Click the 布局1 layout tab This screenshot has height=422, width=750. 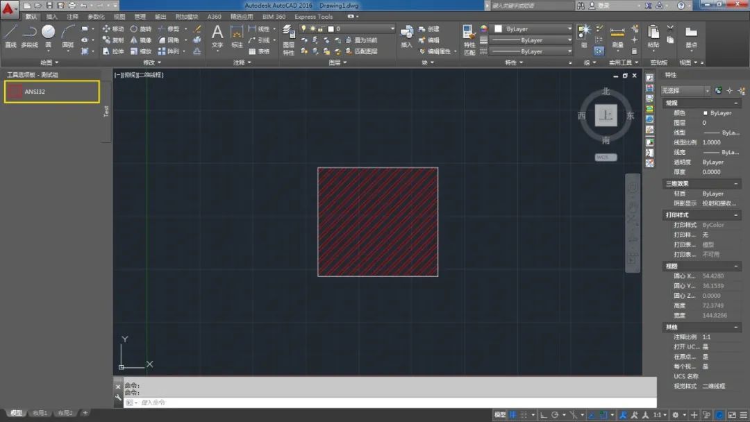pos(40,413)
